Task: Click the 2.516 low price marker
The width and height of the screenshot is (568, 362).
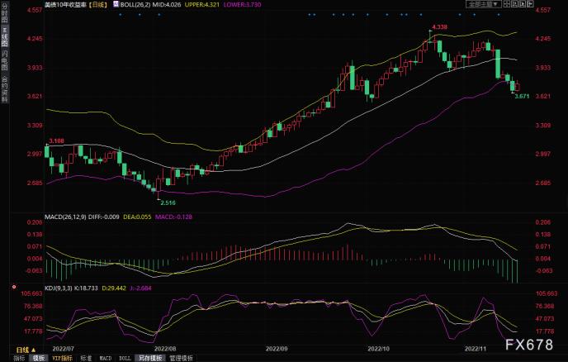Action: 168,202
